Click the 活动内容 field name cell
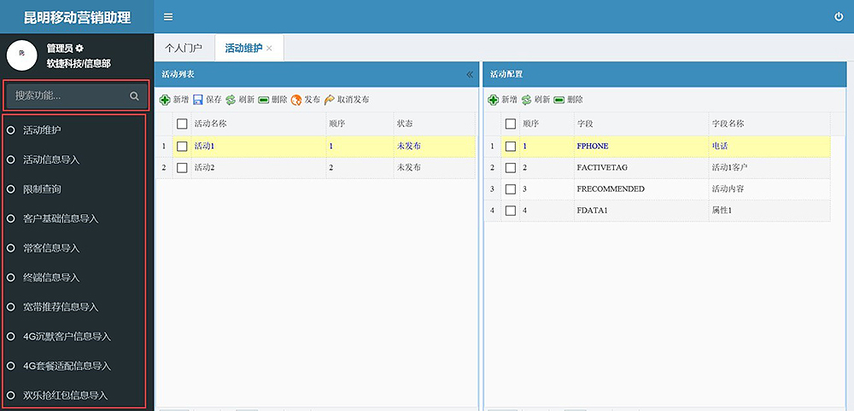Screen dimensions: 854x411 pyautogui.click(x=769, y=189)
